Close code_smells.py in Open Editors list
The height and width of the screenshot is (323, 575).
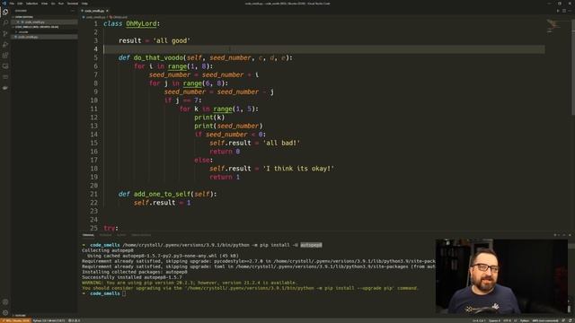pos(18,22)
